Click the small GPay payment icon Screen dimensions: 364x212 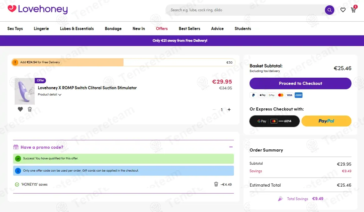(x=272, y=95)
